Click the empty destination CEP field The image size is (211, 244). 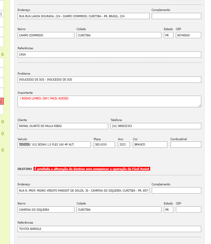coord(188,210)
